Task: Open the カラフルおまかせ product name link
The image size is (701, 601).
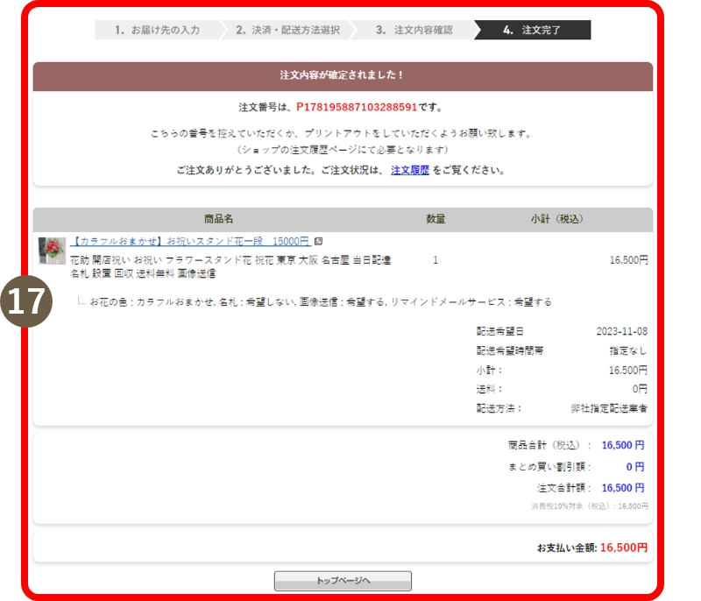Action: 190,242
